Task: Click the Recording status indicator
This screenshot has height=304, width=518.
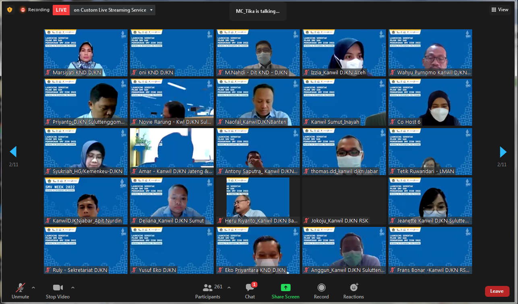Action: pyautogui.click(x=35, y=10)
